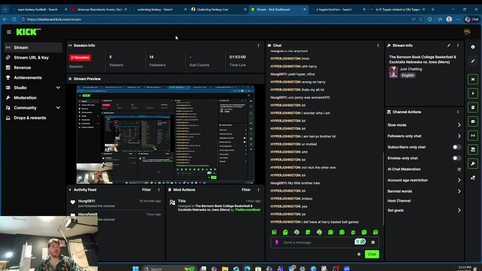Open chat settings gear icon
482x271 pixels.
point(359,254)
